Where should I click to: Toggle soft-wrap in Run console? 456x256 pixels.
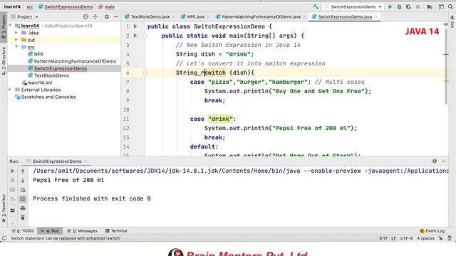[x=23, y=190]
